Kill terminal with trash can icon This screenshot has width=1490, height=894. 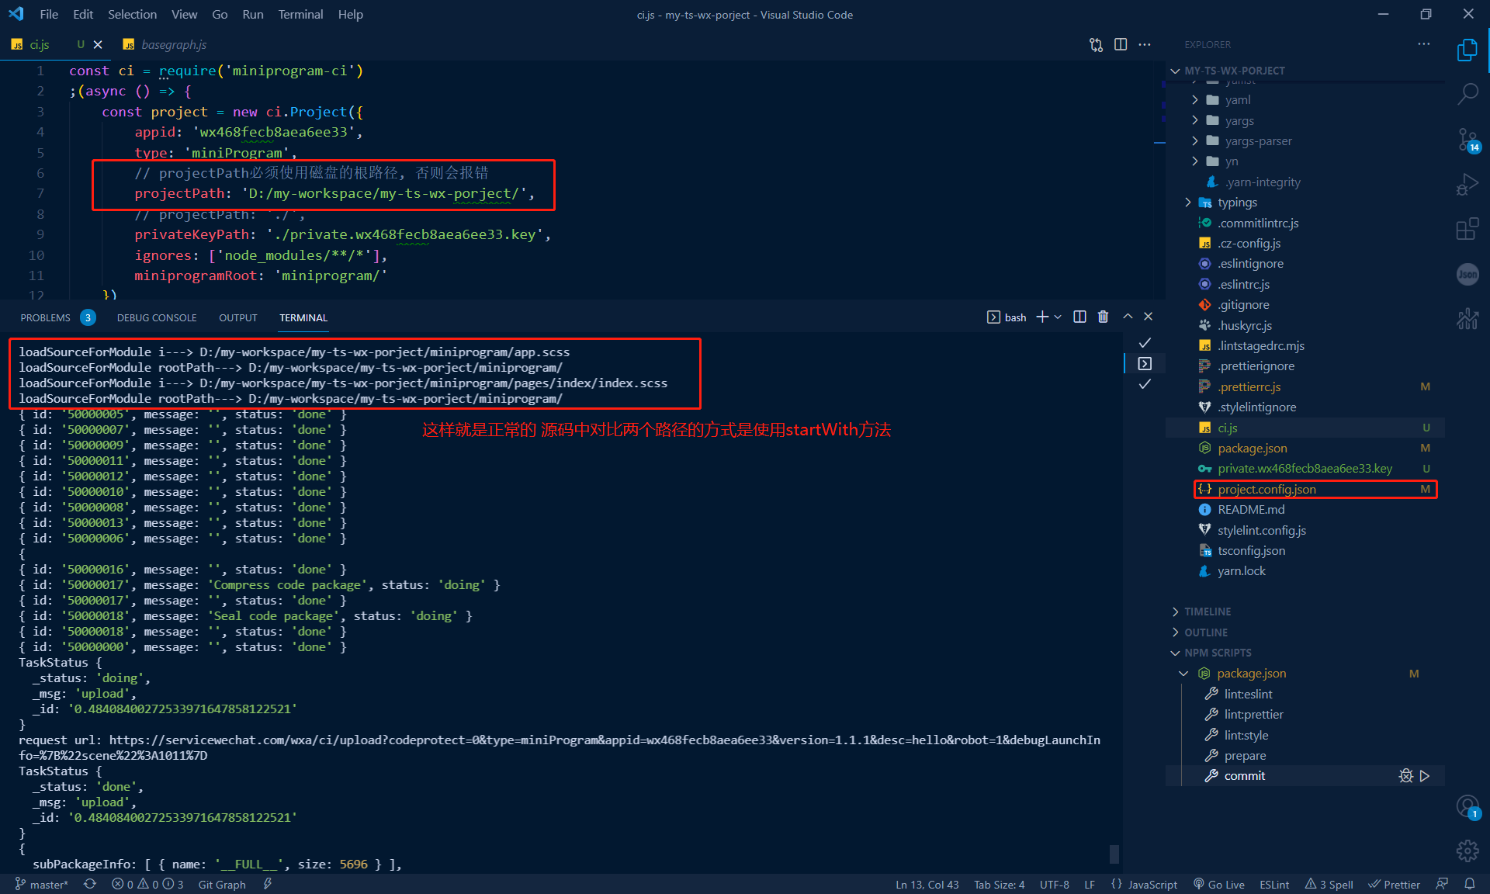(x=1103, y=317)
